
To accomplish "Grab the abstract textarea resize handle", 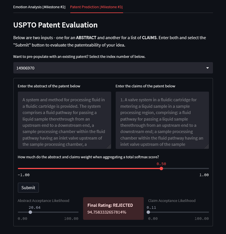I will click(109, 147).
